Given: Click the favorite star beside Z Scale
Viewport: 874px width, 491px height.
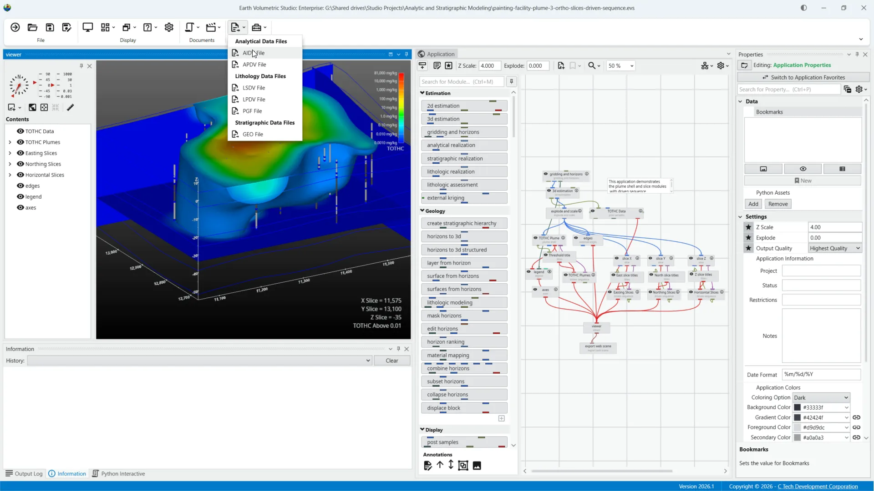Looking at the screenshot, I should tap(748, 227).
